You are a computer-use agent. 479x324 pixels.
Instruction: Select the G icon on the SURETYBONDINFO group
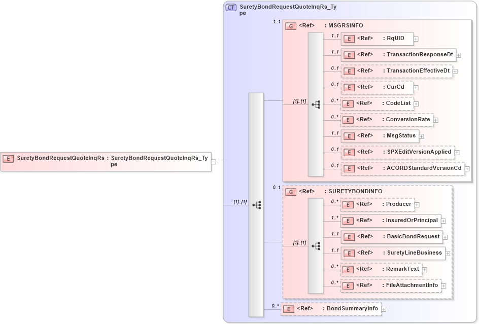click(290, 192)
